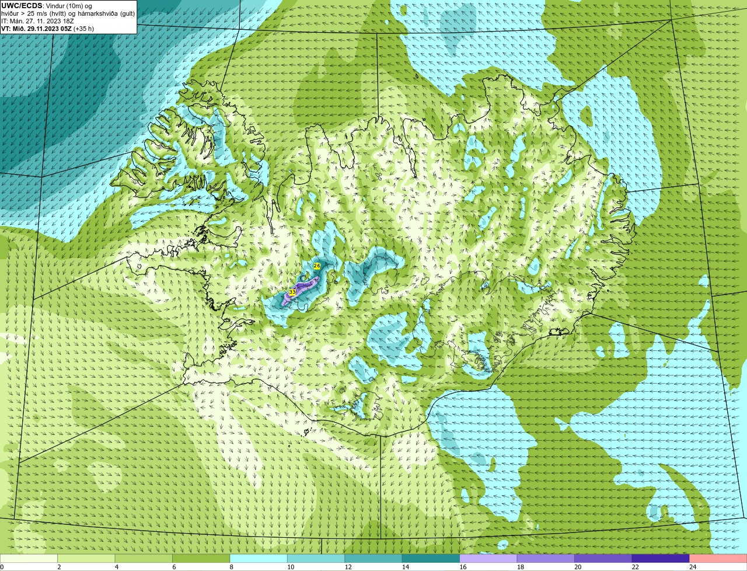
Task: Click the 20–22 m/s violet legend swatch
Action: [x=603, y=559]
